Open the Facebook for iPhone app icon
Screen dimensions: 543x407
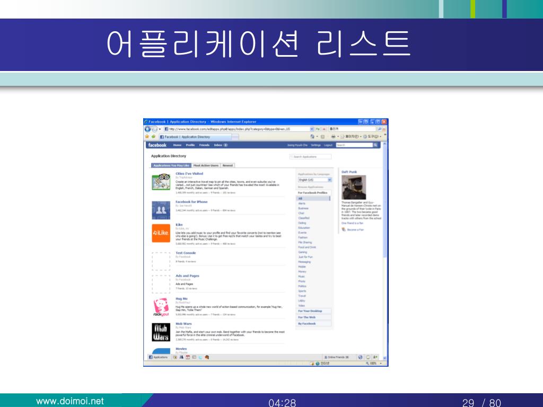point(161,210)
